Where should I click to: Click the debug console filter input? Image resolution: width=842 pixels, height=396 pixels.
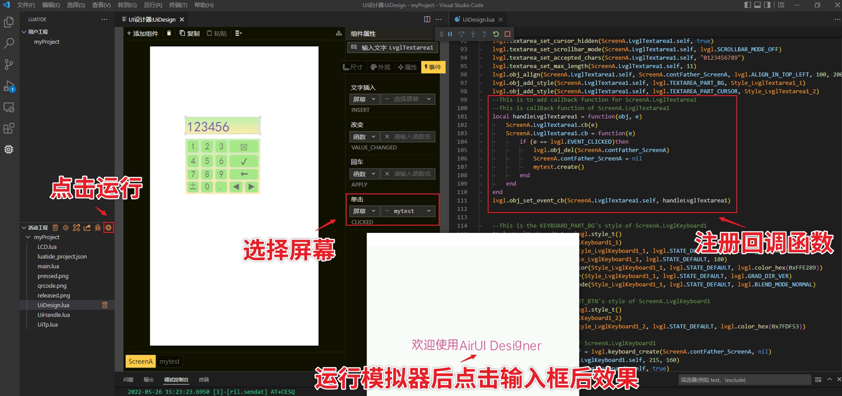pyautogui.click(x=744, y=380)
